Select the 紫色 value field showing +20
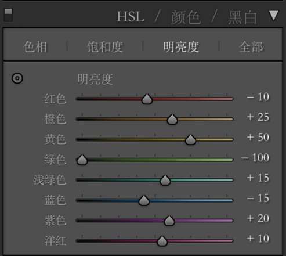The height and width of the screenshot is (256, 286). [258, 218]
